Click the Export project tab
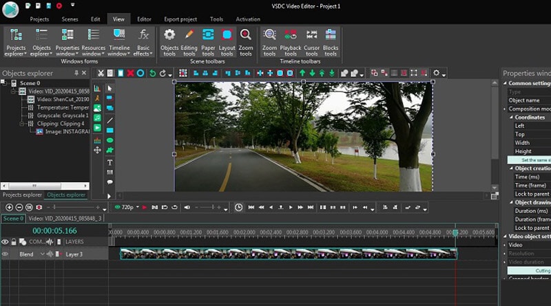The width and height of the screenshot is (551, 306). [181, 19]
